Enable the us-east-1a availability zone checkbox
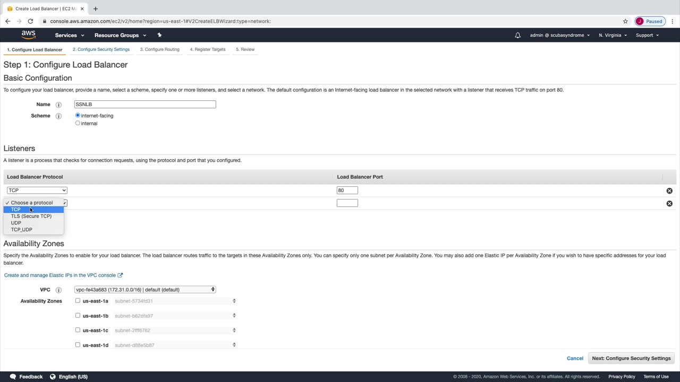 click(x=78, y=301)
